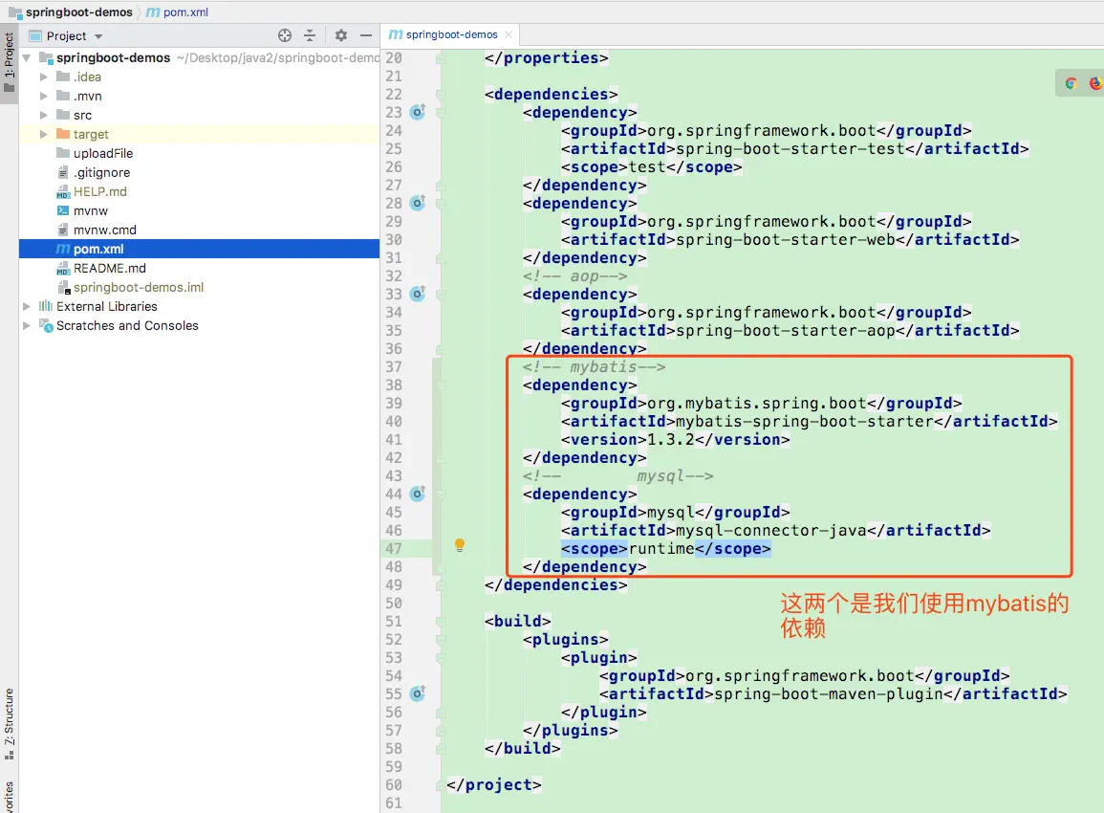Click line number 37 in gutter
Image resolution: width=1104 pixels, height=813 pixels.
pos(394,367)
